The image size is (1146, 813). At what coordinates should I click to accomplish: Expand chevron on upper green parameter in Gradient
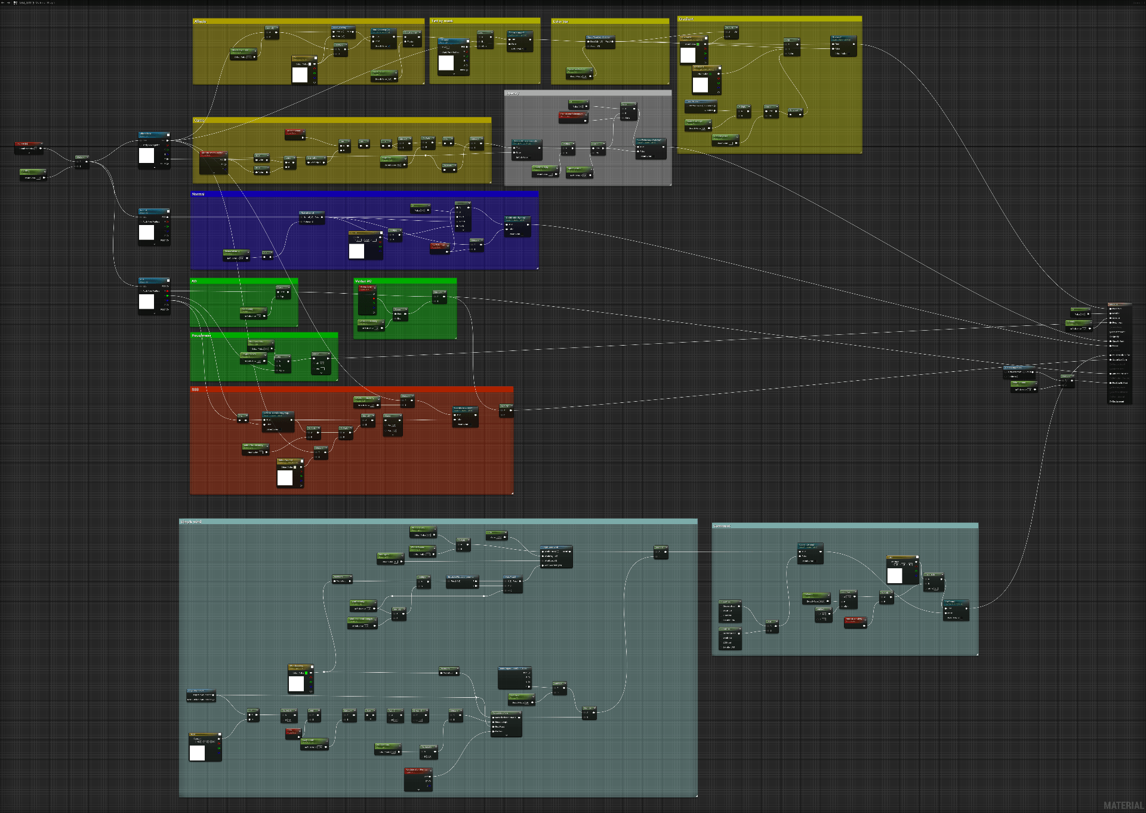710,122
